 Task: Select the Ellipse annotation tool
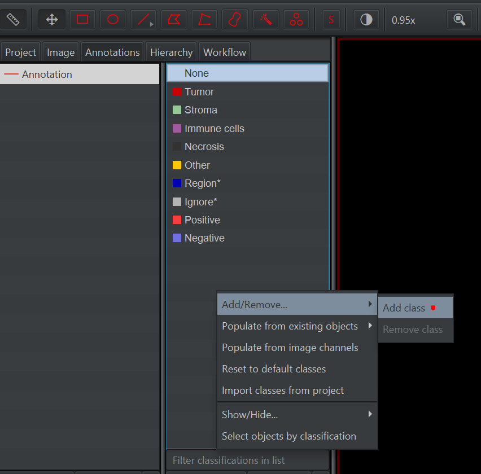point(112,19)
